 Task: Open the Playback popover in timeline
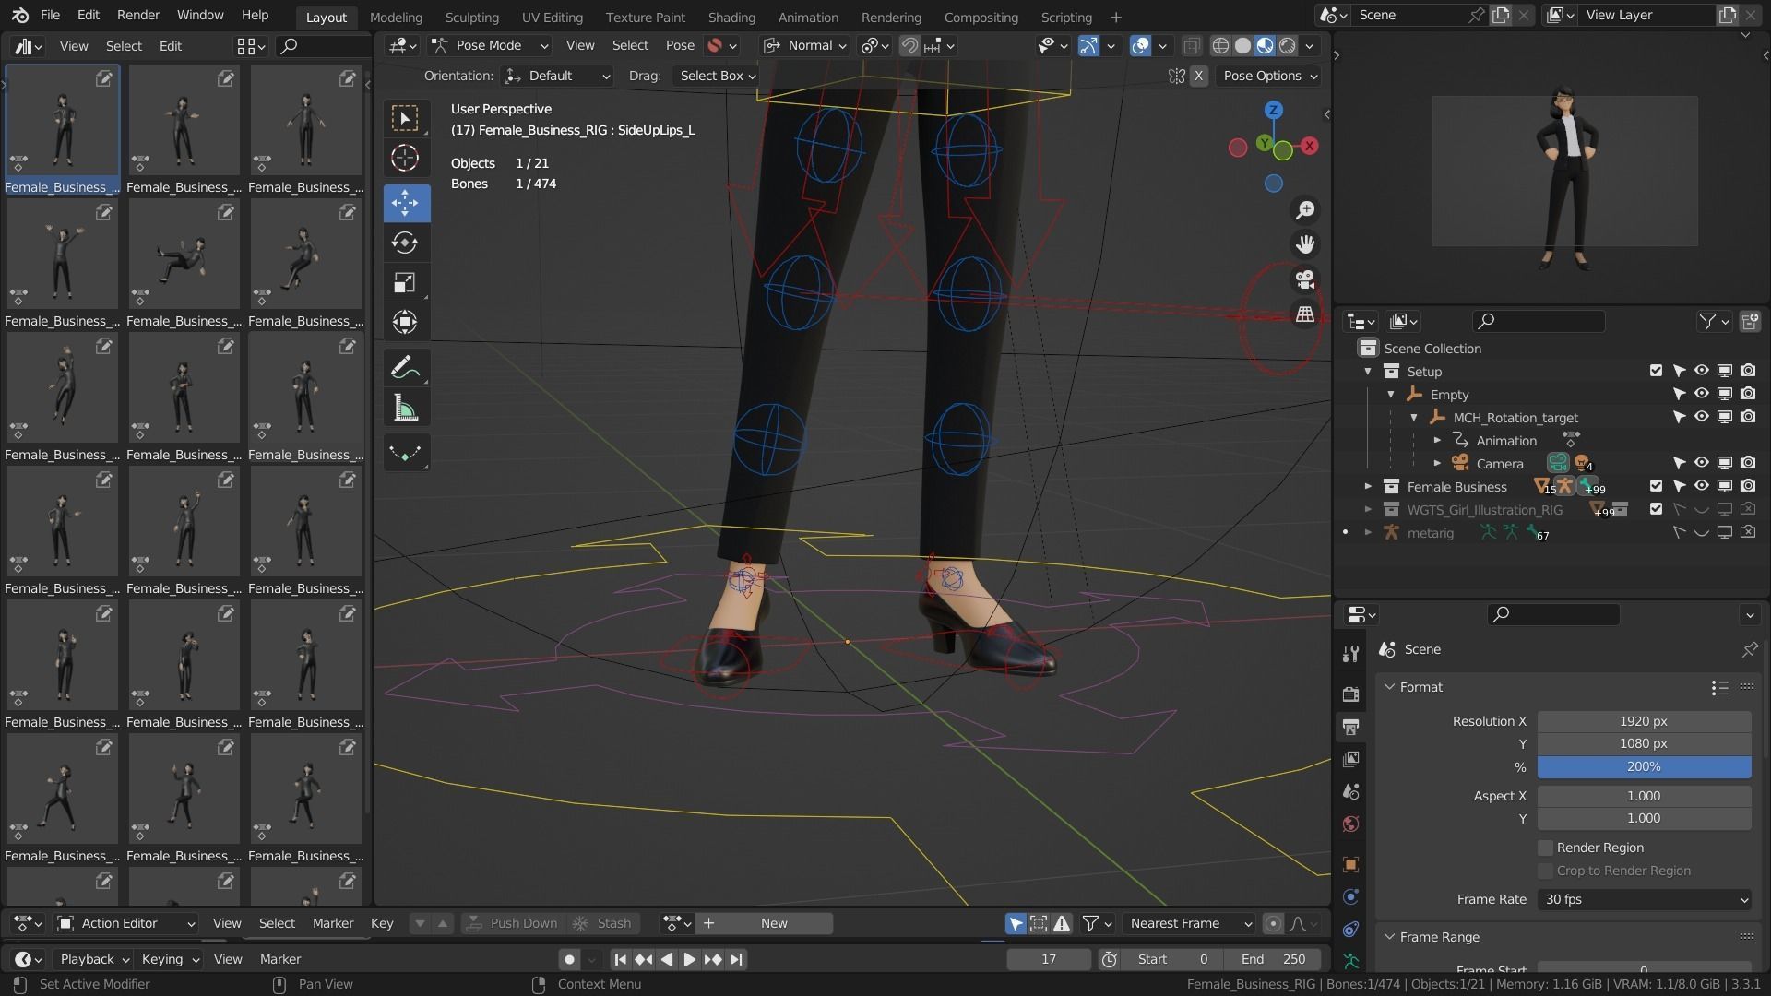pos(94,959)
